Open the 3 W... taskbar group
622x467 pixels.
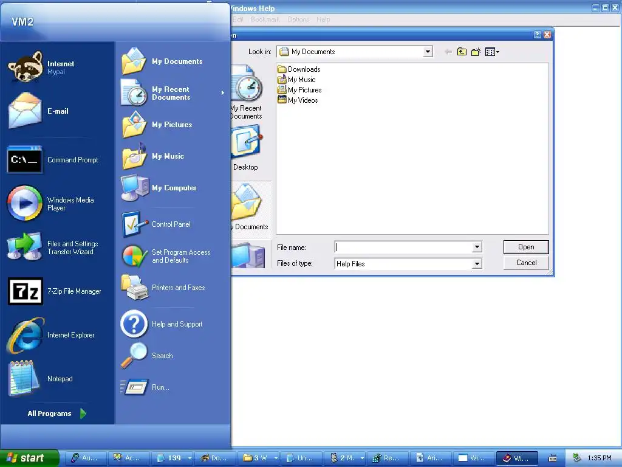click(258, 458)
